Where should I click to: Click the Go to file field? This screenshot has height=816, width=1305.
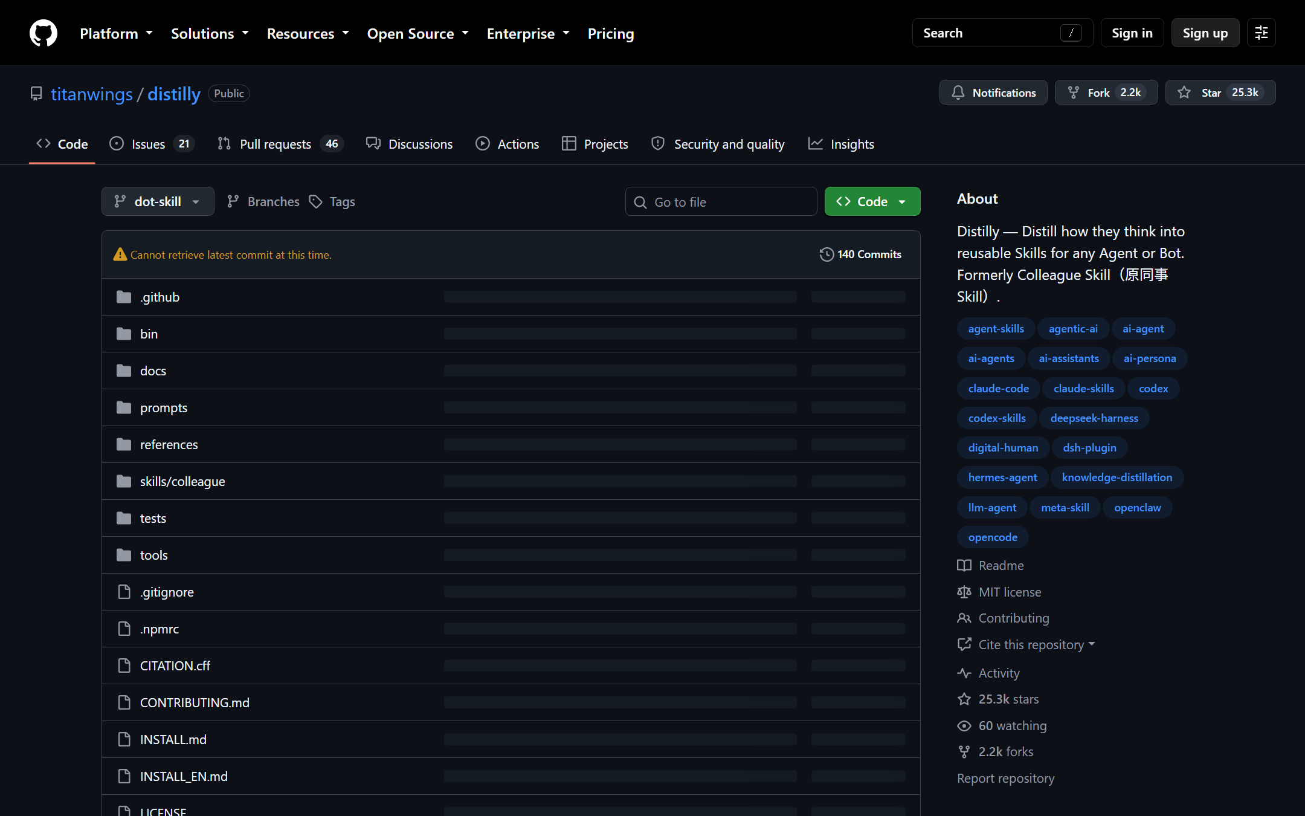point(721,201)
